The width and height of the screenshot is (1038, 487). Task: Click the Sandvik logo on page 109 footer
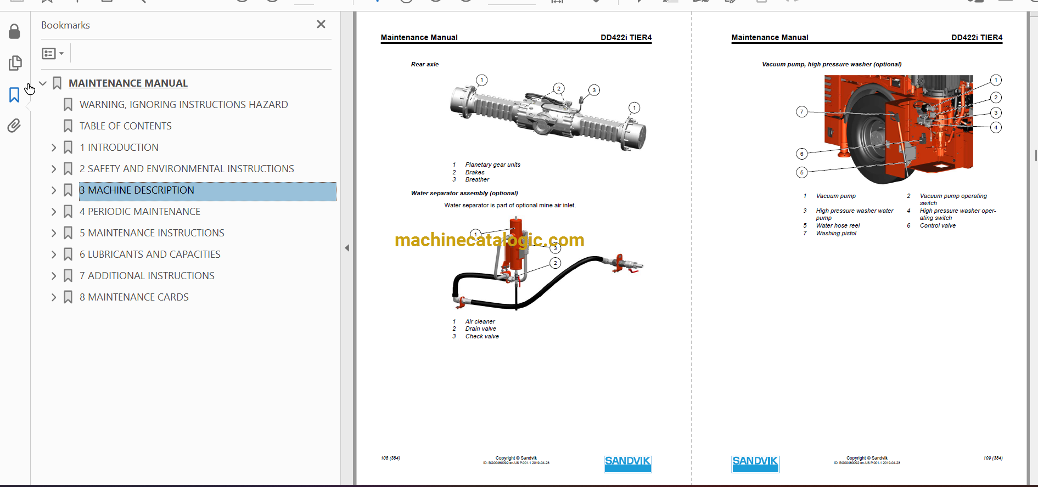click(x=755, y=464)
